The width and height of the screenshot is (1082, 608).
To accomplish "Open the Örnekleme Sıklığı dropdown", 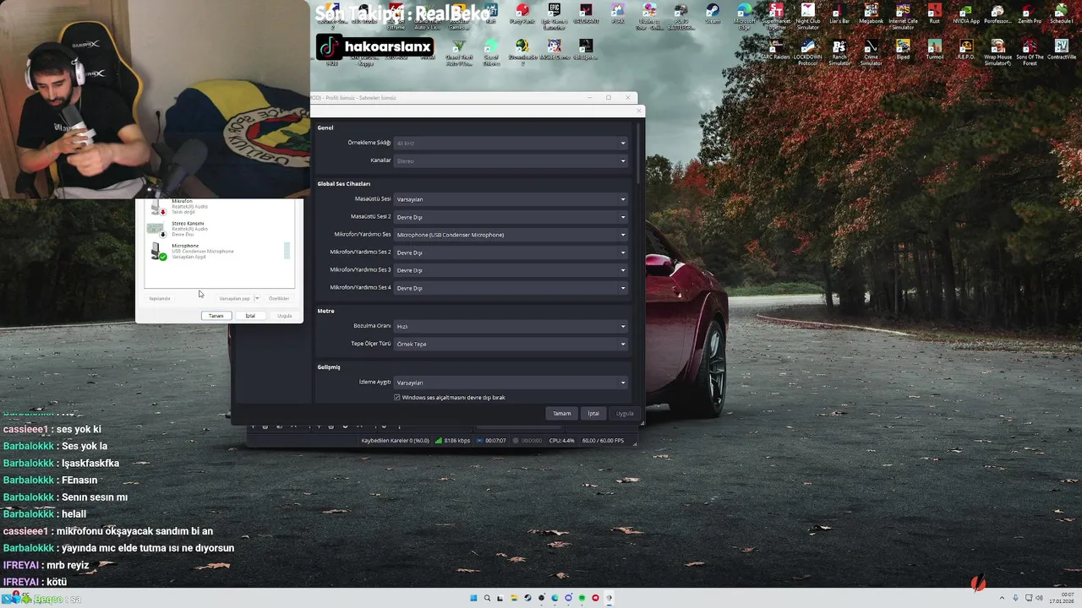I will pyautogui.click(x=511, y=143).
